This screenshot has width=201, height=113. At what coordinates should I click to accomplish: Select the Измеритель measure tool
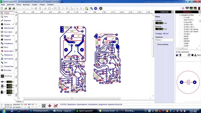(7, 66)
